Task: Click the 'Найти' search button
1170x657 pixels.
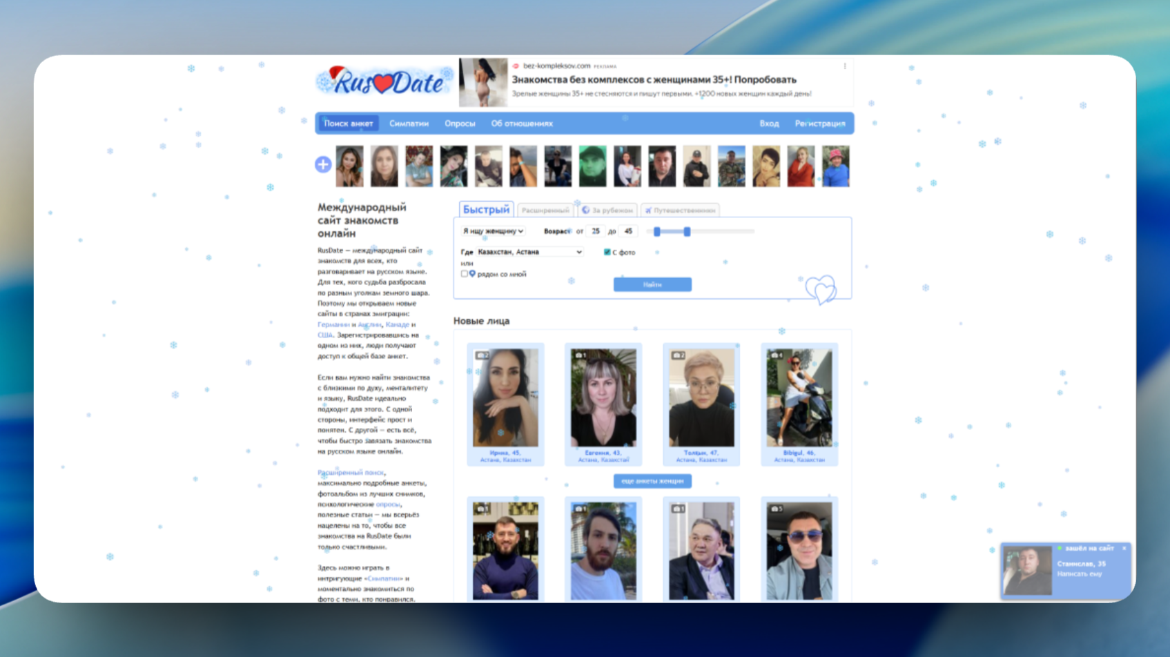Action: click(x=652, y=284)
